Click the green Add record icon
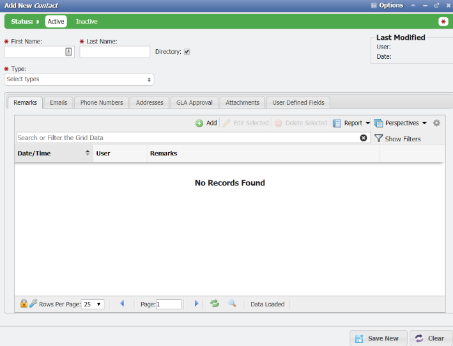This screenshot has width=453, height=346. tap(199, 123)
